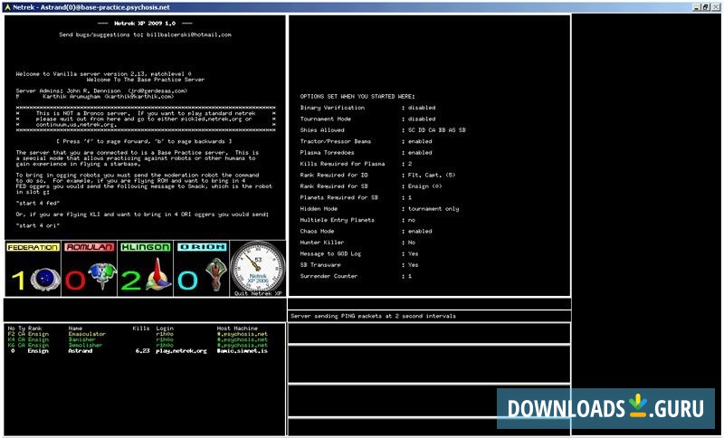
Task: Click the Planets Required for SB line
Action: pos(356,197)
